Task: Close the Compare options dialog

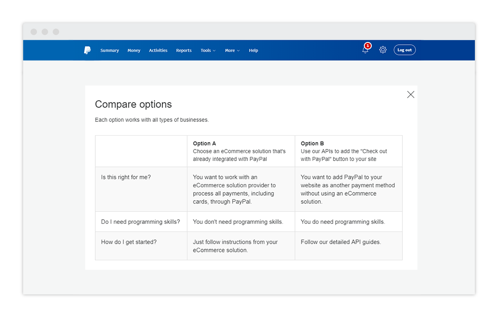Action: point(411,95)
